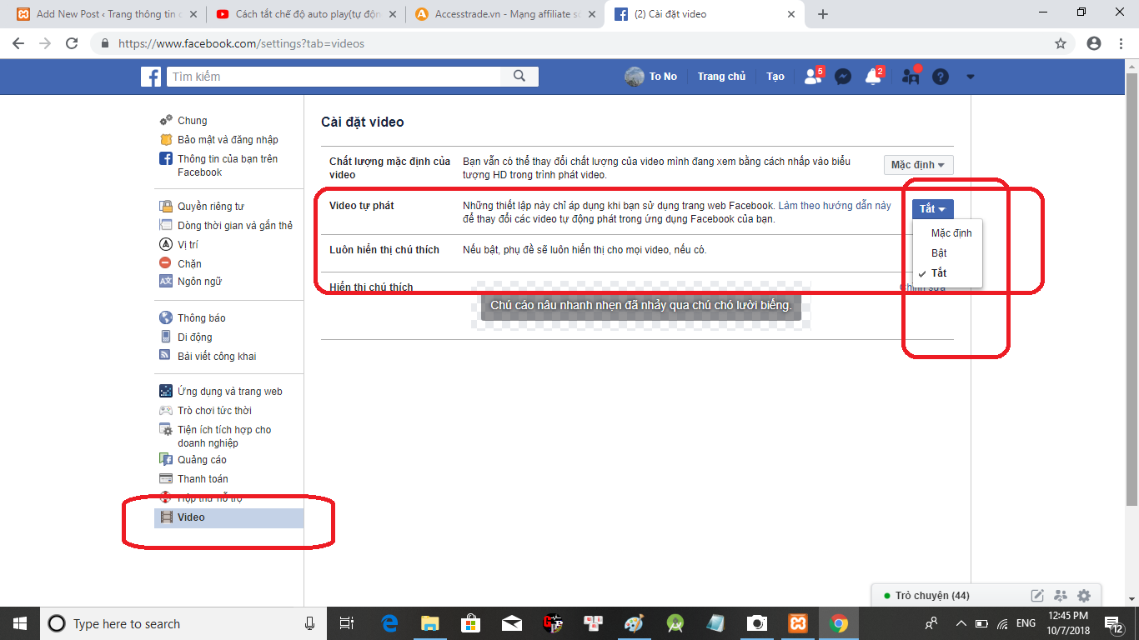The height and width of the screenshot is (640, 1139).
Task: Open the help question mark icon
Action: [x=941, y=77]
